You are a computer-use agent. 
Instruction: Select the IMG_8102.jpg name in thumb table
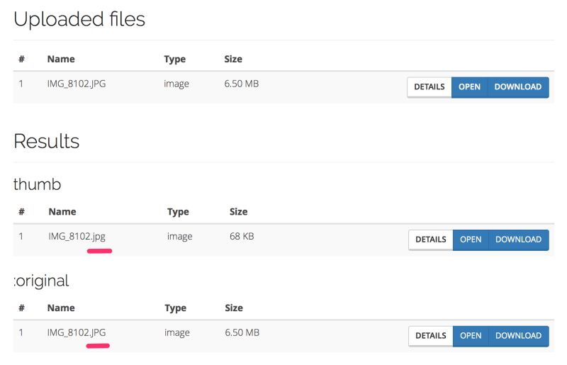77,236
